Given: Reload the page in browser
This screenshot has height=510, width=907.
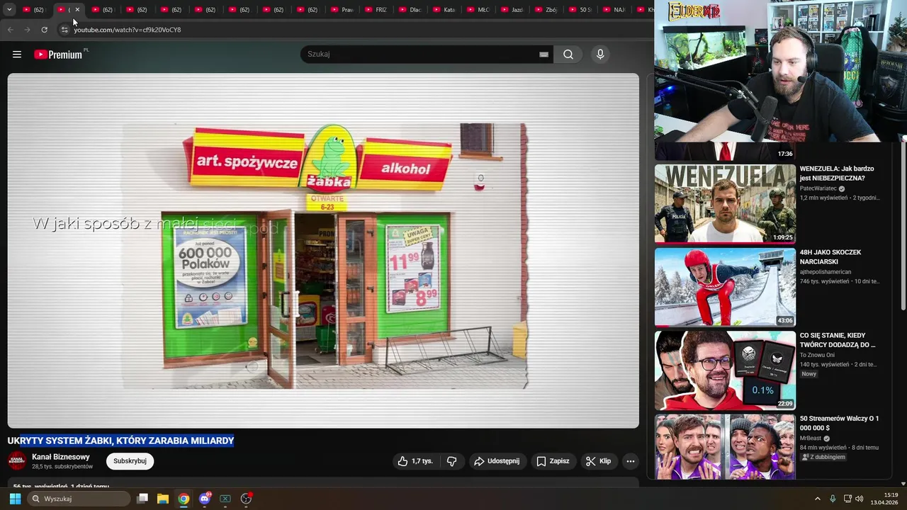Looking at the screenshot, I should [x=44, y=30].
